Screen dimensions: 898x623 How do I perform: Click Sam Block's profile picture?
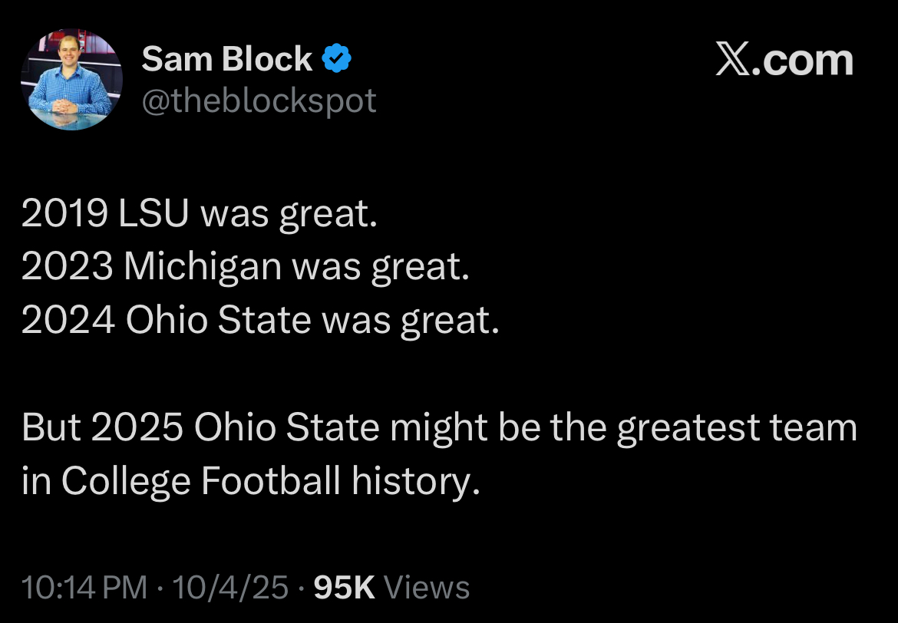(x=71, y=80)
